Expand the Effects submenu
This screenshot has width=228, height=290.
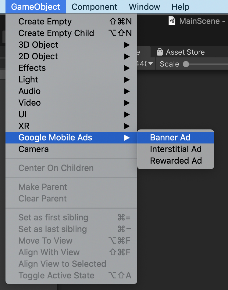32,68
